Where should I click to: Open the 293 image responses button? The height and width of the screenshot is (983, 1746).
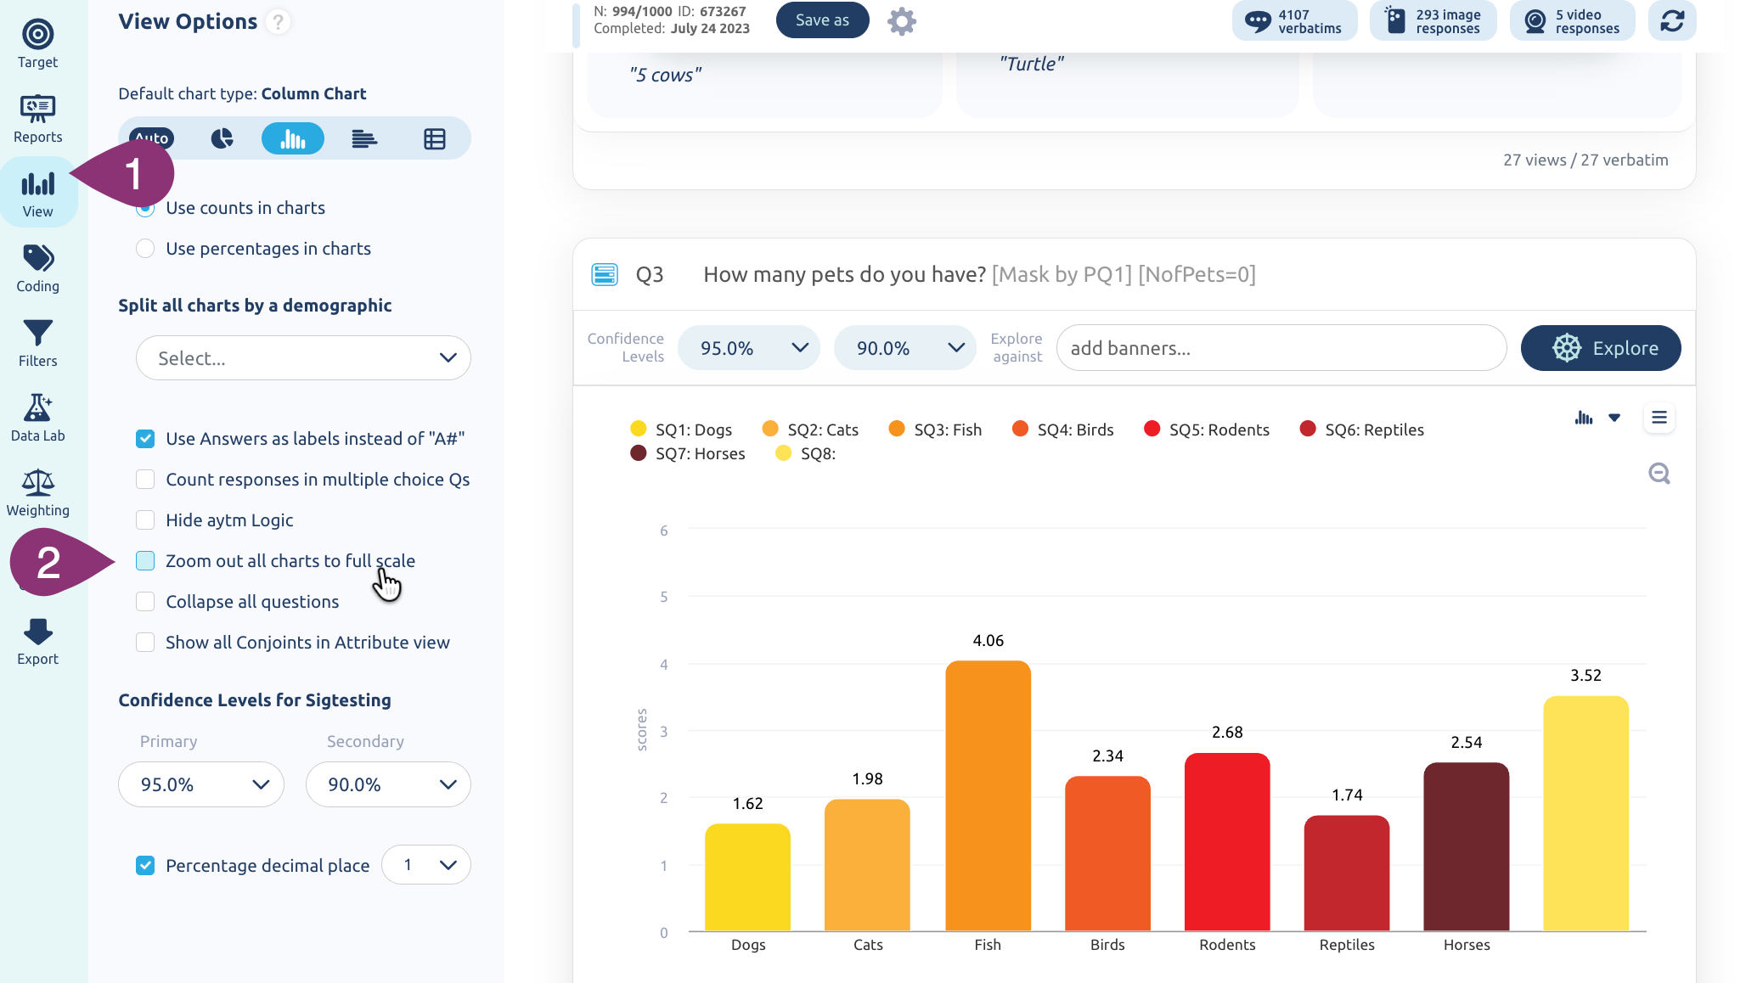point(1433,21)
